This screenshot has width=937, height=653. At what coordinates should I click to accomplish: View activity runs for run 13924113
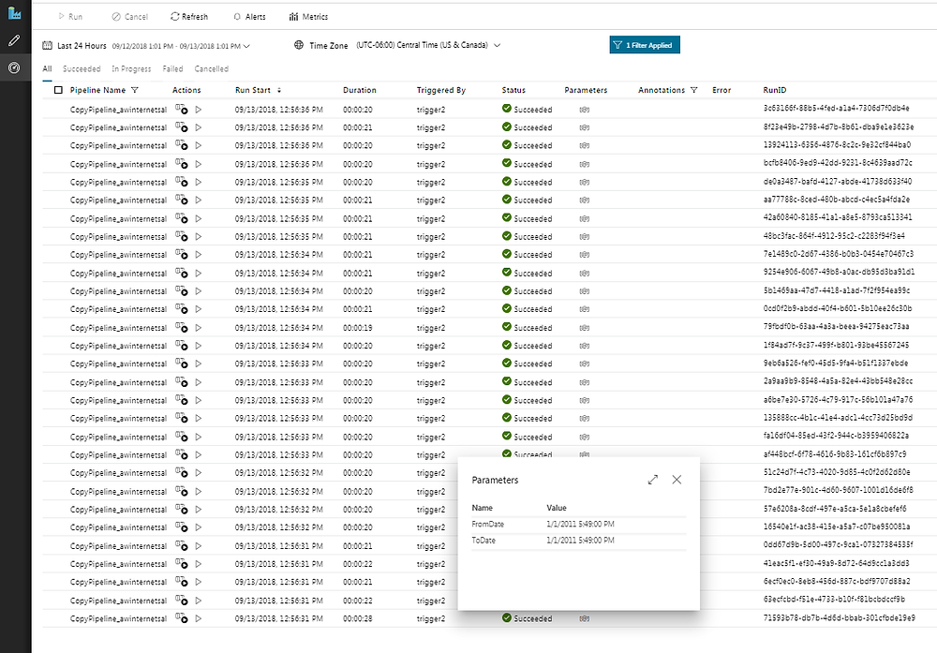click(x=181, y=145)
